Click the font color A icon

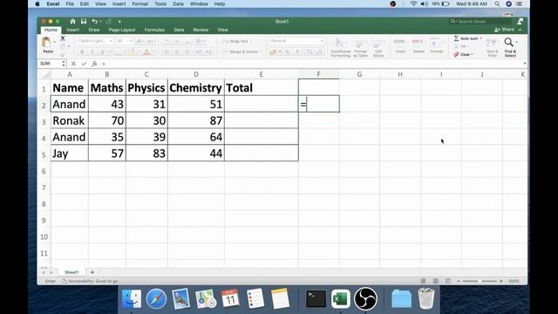146,52
